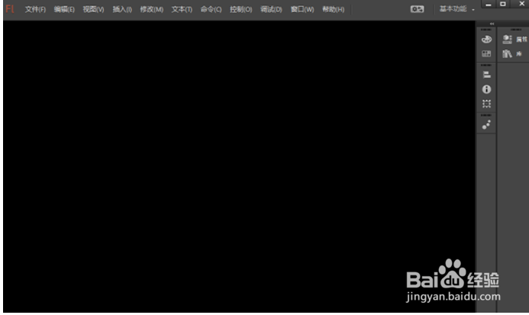The width and height of the screenshot is (529, 315).
Task: Open the 基本功能 workspace dropdown
Action: point(456,8)
